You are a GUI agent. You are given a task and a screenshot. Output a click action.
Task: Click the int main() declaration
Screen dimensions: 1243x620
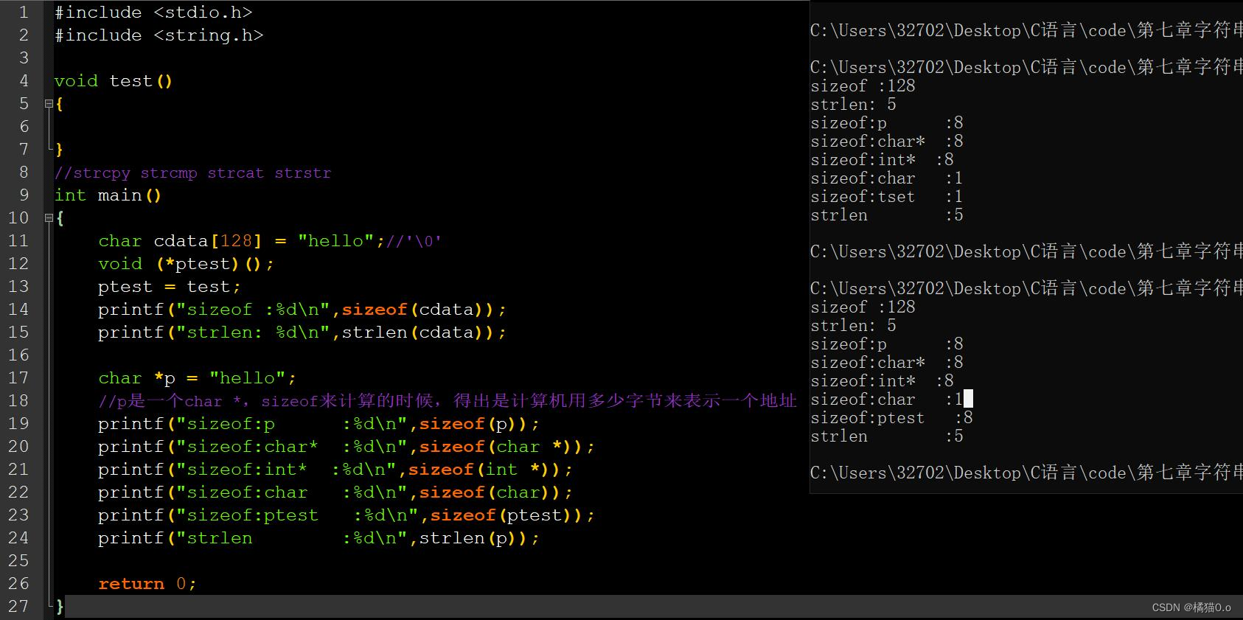click(108, 195)
